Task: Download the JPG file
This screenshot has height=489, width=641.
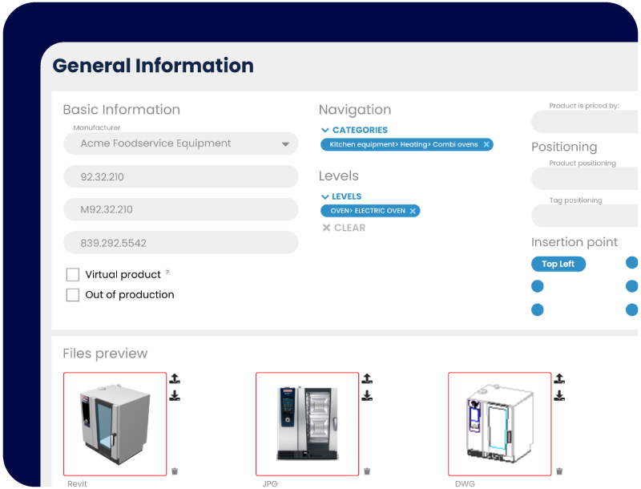Action: tap(367, 396)
